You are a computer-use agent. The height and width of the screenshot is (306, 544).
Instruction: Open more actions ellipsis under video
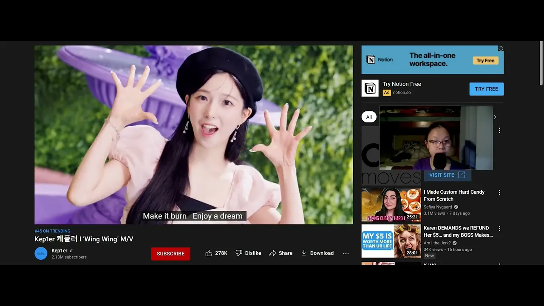346,253
